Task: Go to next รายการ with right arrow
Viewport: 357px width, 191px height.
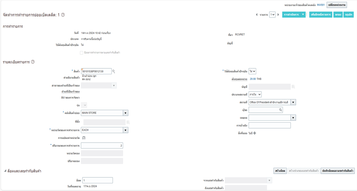Action: pos(278,14)
